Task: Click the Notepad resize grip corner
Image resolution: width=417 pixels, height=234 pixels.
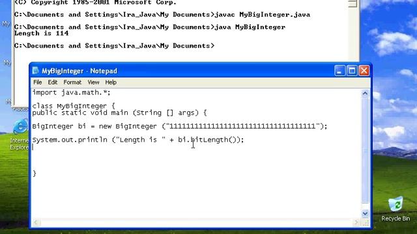Action: coord(366,223)
